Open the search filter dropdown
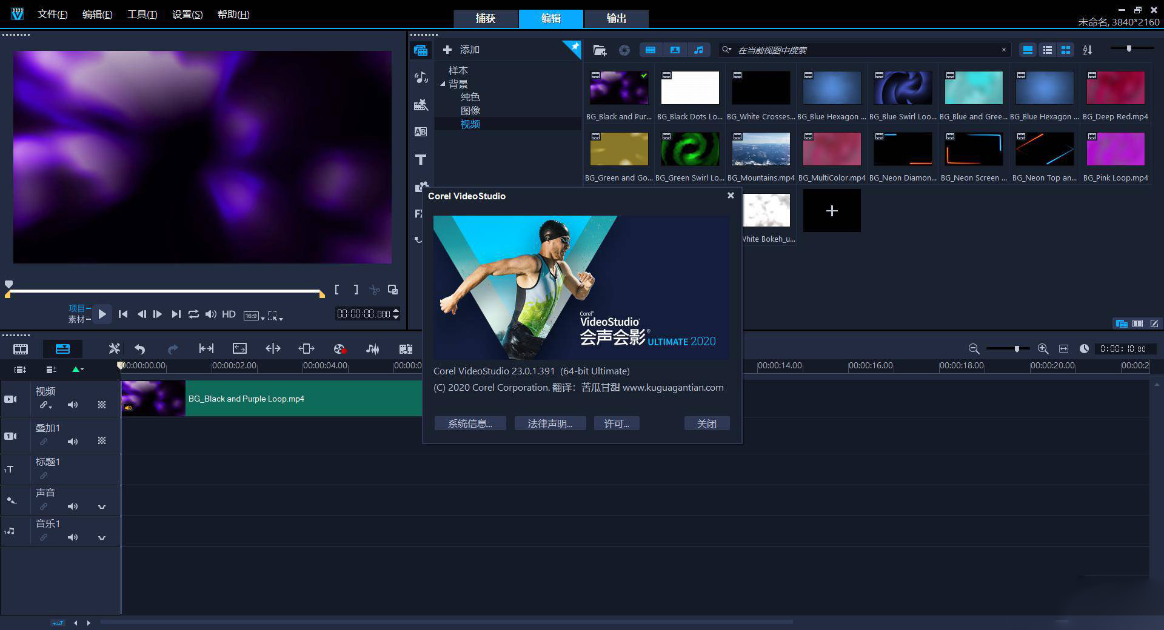 point(727,50)
